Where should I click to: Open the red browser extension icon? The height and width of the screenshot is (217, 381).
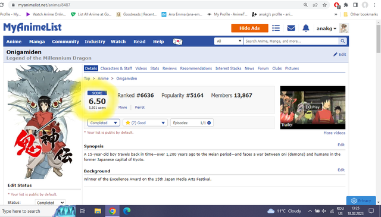click(x=337, y=5)
